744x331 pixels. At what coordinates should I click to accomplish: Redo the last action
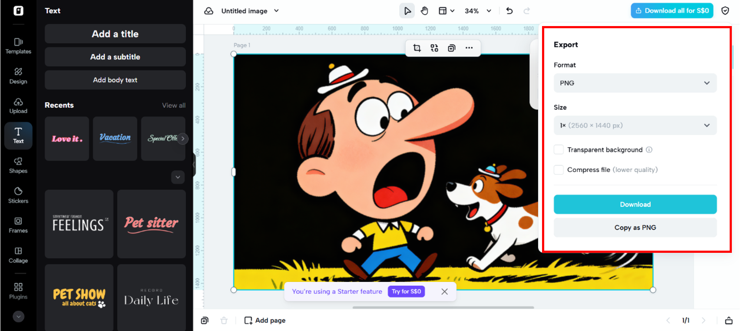pyautogui.click(x=527, y=11)
